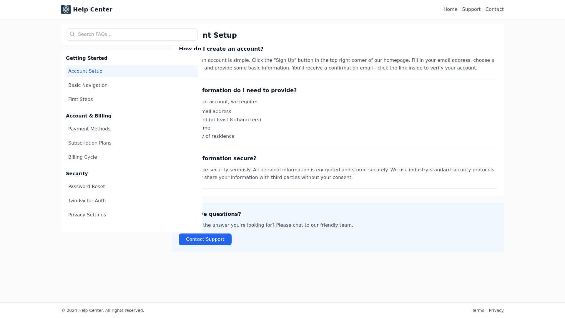Open the Contact navigation item
Image resolution: width=565 pixels, height=318 pixels.
tap(494, 9)
